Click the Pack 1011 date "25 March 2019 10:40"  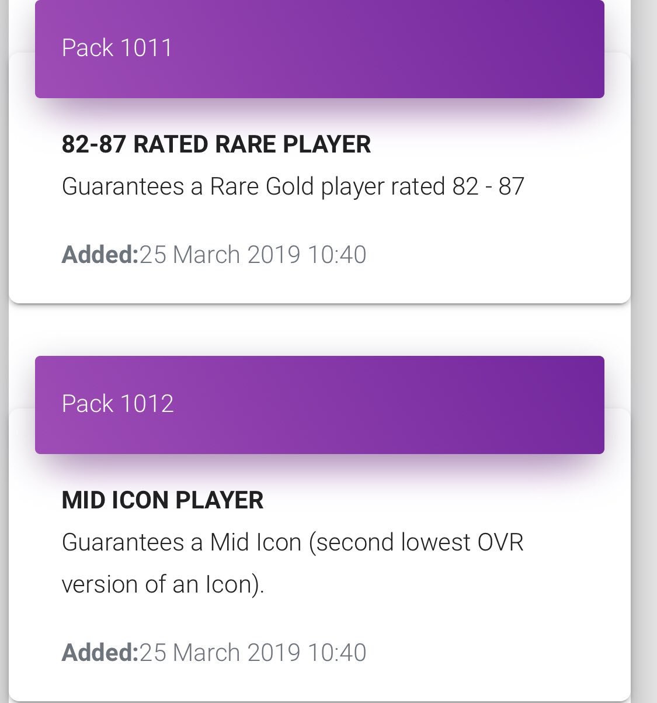(x=253, y=255)
